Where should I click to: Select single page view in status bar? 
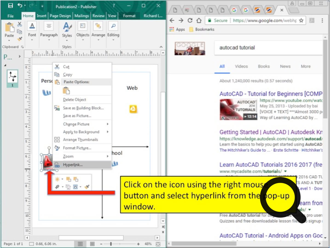pyautogui.click(x=80, y=244)
